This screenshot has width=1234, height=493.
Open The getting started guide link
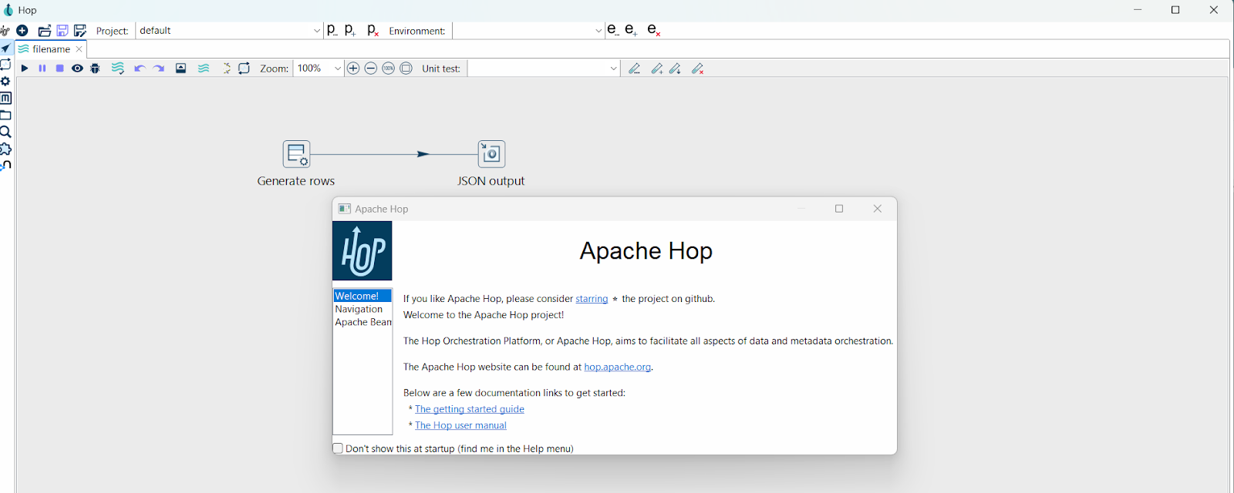(470, 409)
